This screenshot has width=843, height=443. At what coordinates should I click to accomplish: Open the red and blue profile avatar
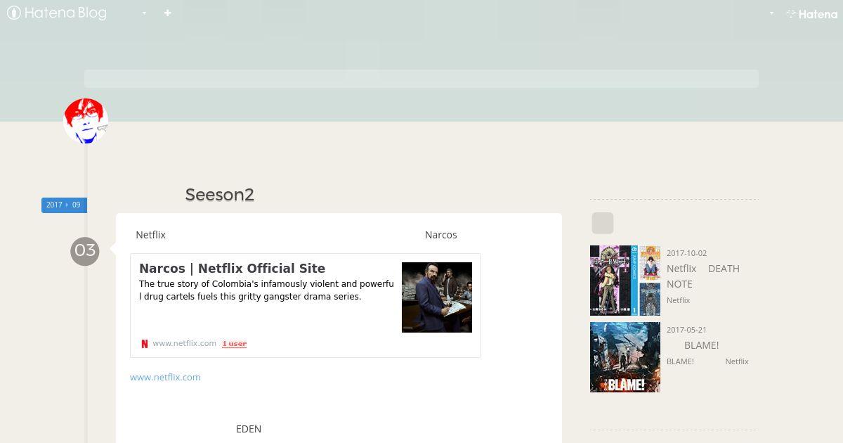(x=86, y=121)
